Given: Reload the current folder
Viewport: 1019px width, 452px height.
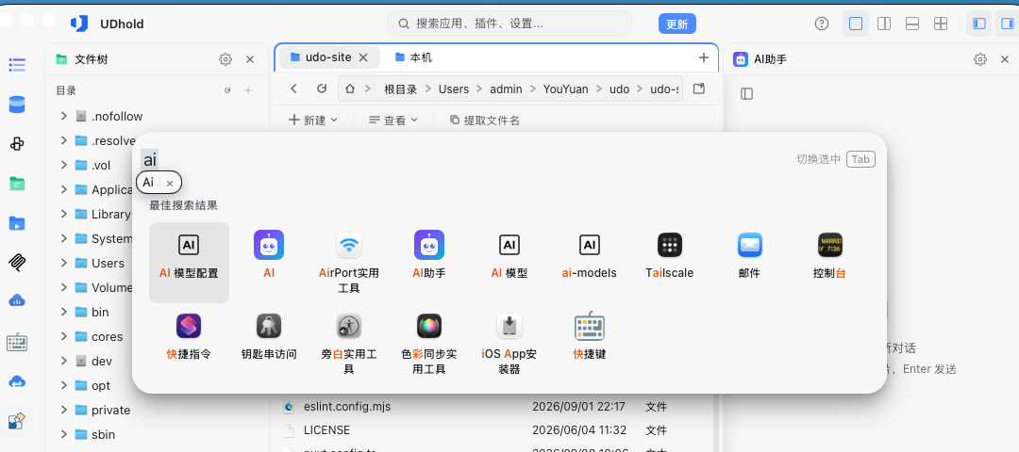Looking at the screenshot, I should [322, 89].
